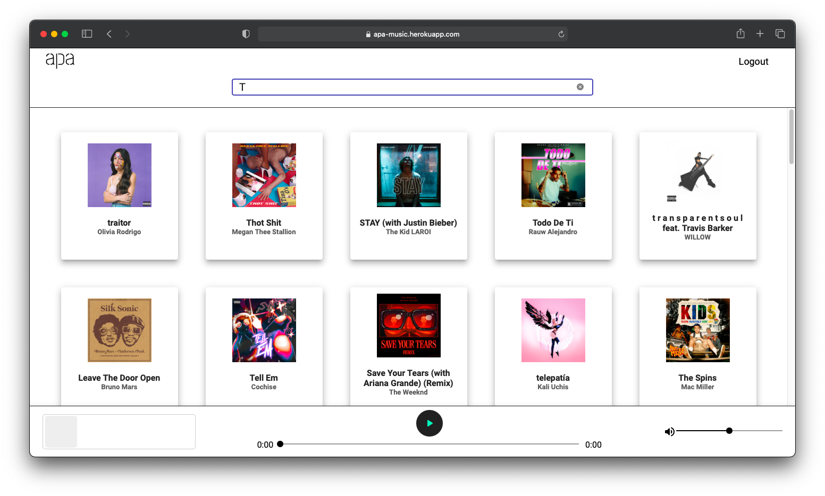This screenshot has width=825, height=496.
Task: Click the apa logo
Action: coord(60,60)
